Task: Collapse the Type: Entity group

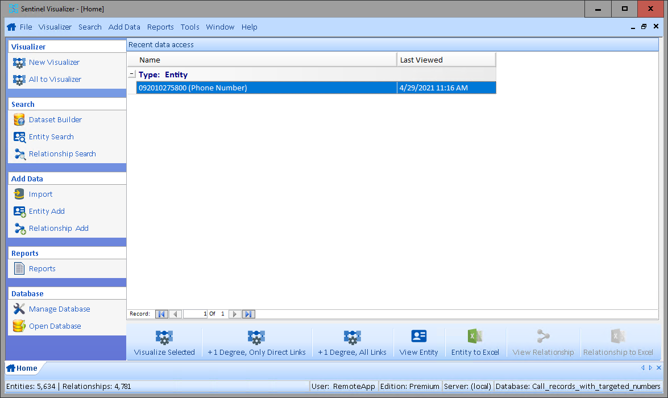Action: point(132,74)
